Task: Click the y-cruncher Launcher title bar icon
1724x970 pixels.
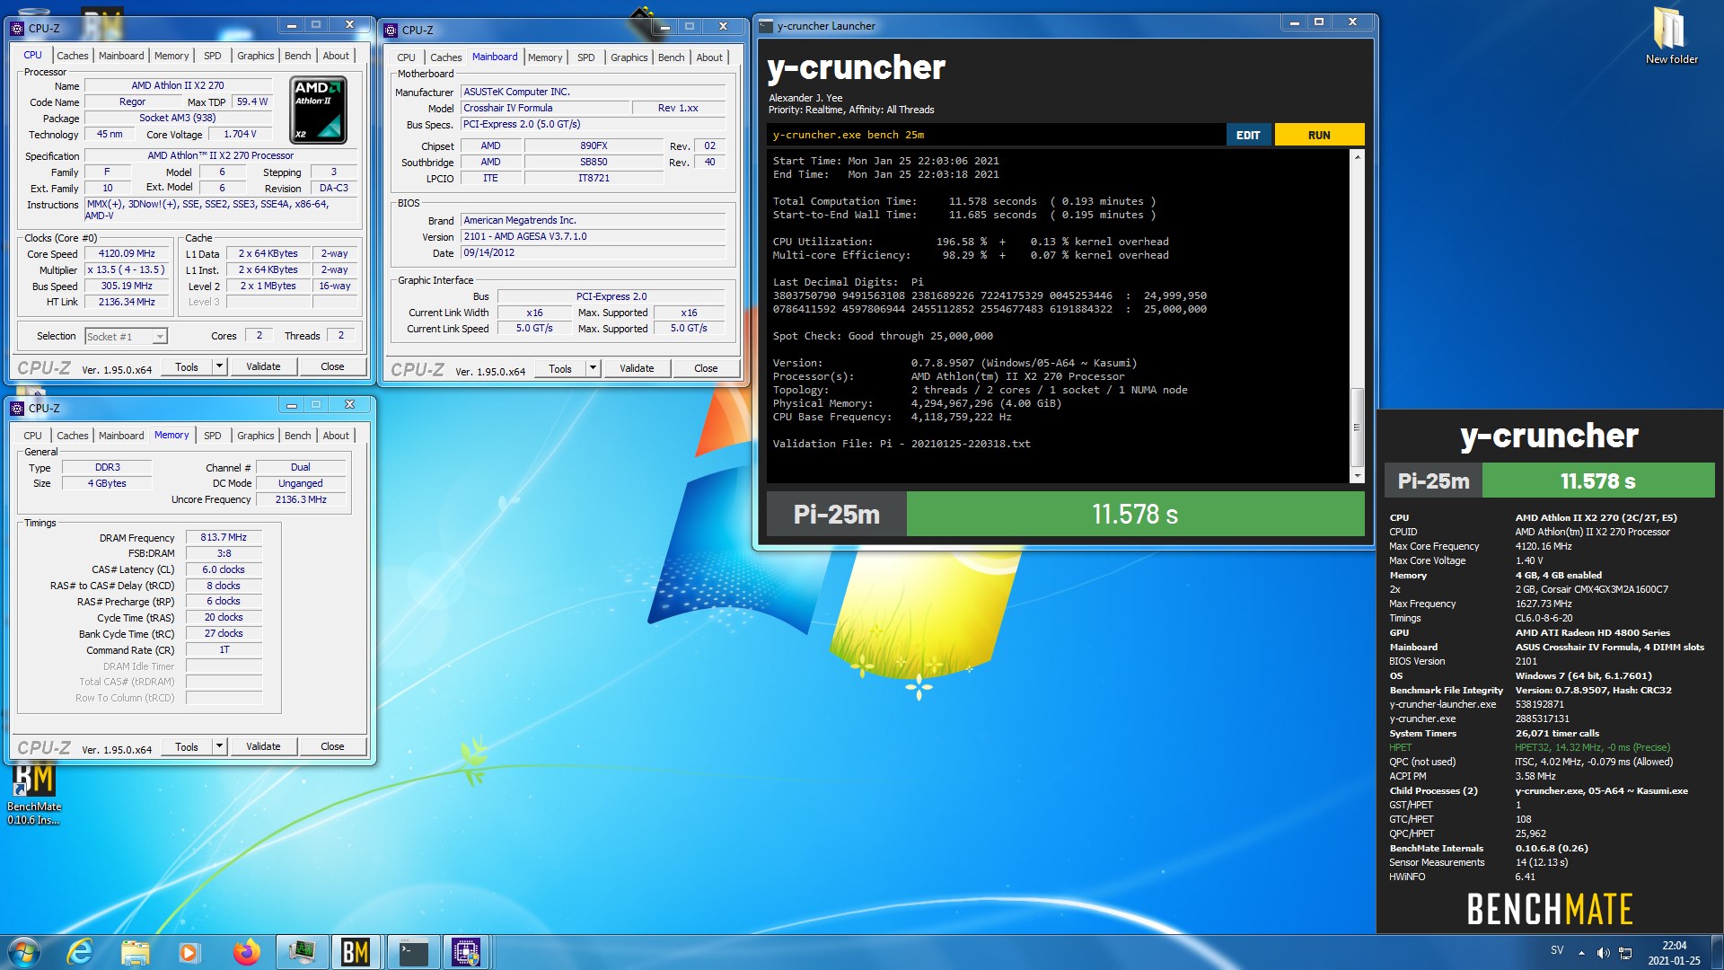Action: 766,26
